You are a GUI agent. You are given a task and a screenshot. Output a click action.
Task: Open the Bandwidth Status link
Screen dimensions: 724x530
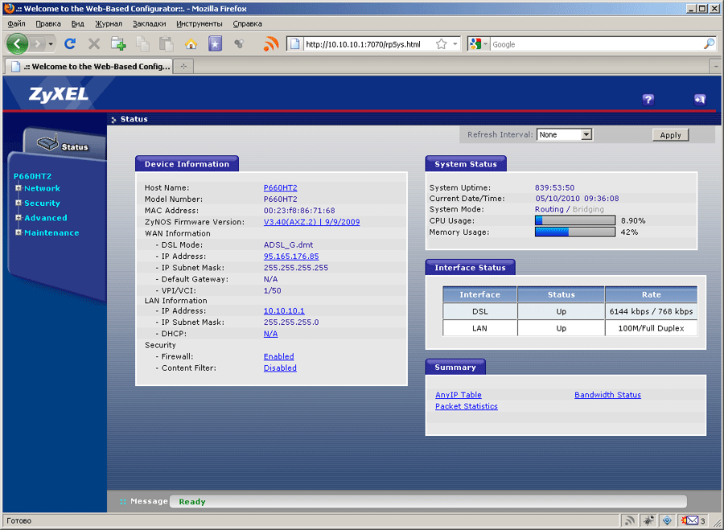(x=607, y=395)
